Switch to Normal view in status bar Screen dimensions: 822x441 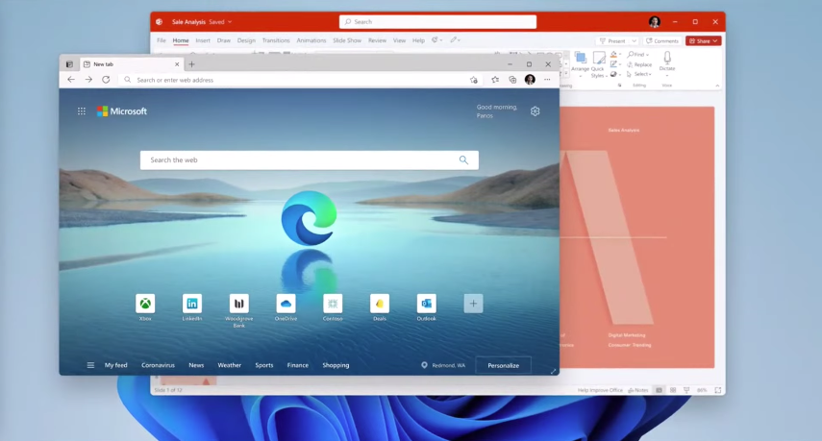pyautogui.click(x=659, y=390)
